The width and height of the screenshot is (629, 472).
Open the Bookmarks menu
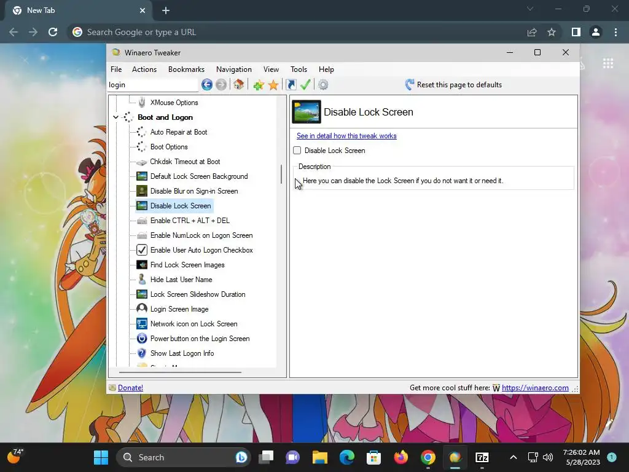tap(187, 69)
